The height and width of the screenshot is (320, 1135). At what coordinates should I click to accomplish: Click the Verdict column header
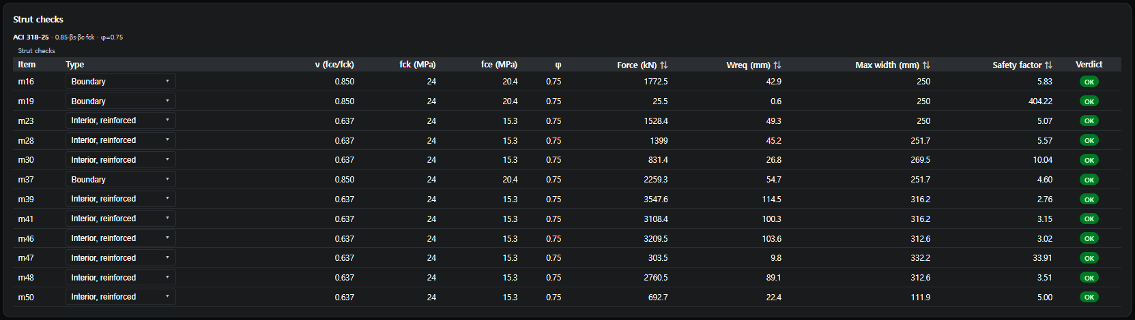pos(1089,65)
